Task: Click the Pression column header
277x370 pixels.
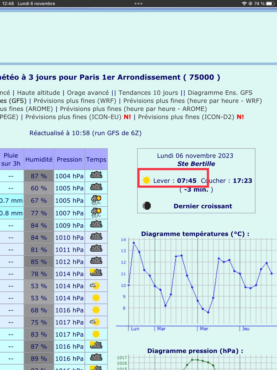Action: pyautogui.click(x=69, y=159)
